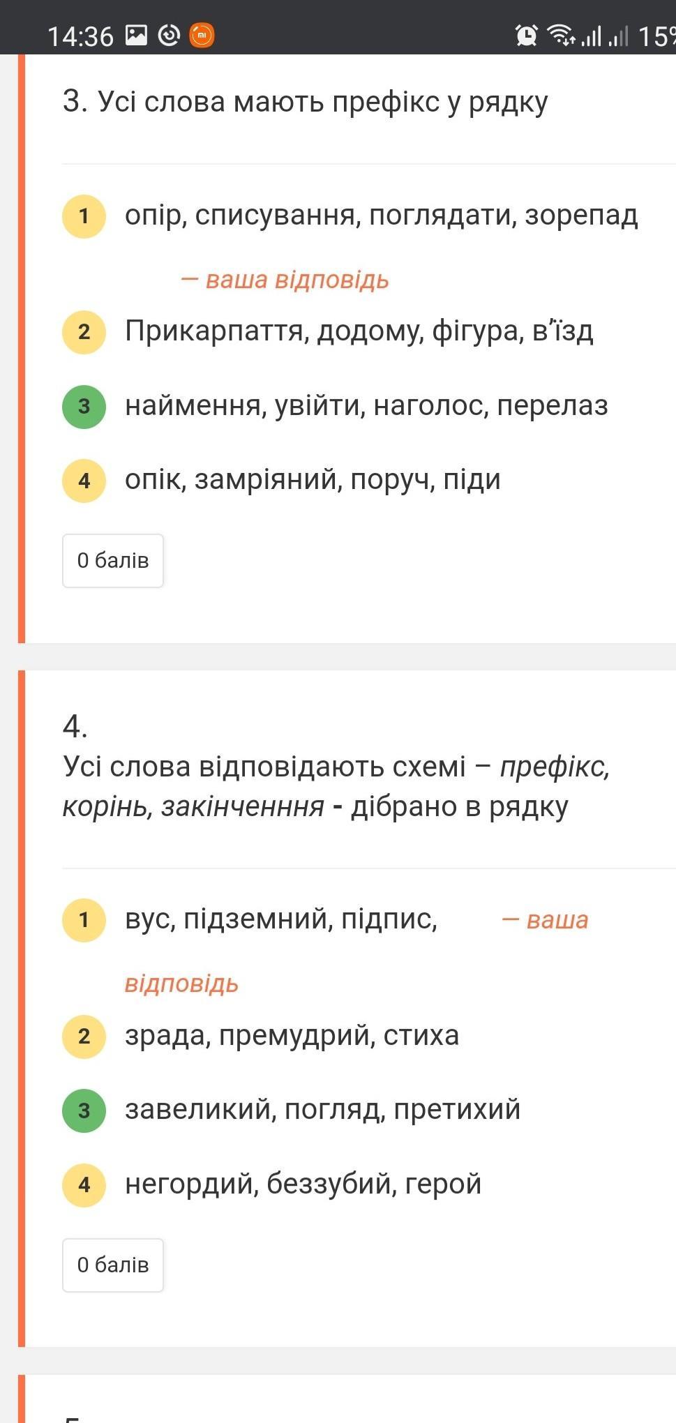Viewport: 676px width, 1423px height.
Task: Tap question 3 heading 'Усі слова мають префікс'
Action: click(x=306, y=102)
